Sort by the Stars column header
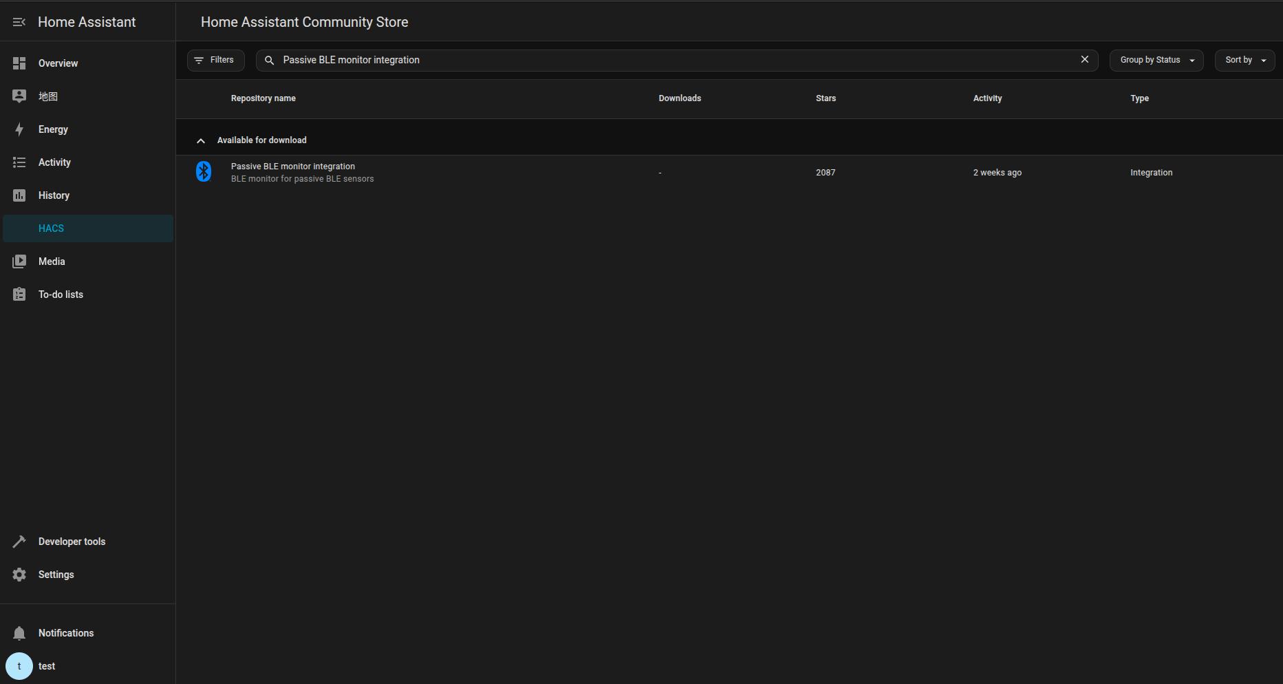This screenshot has height=684, width=1283. click(x=826, y=98)
